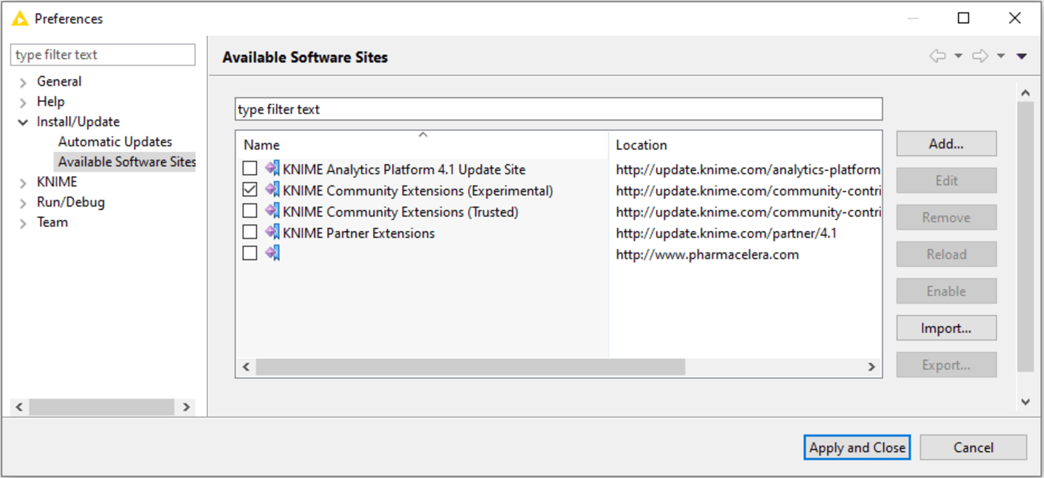
Task: Click the Reload button
Action: pos(946,254)
